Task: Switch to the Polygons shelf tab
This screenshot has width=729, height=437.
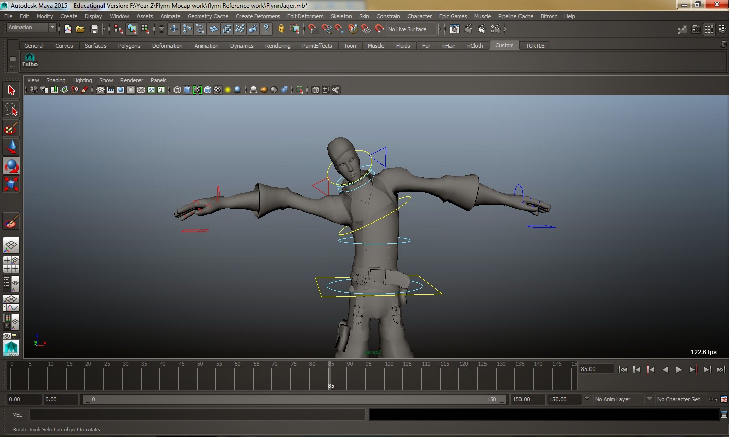Action: pos(129,46)
